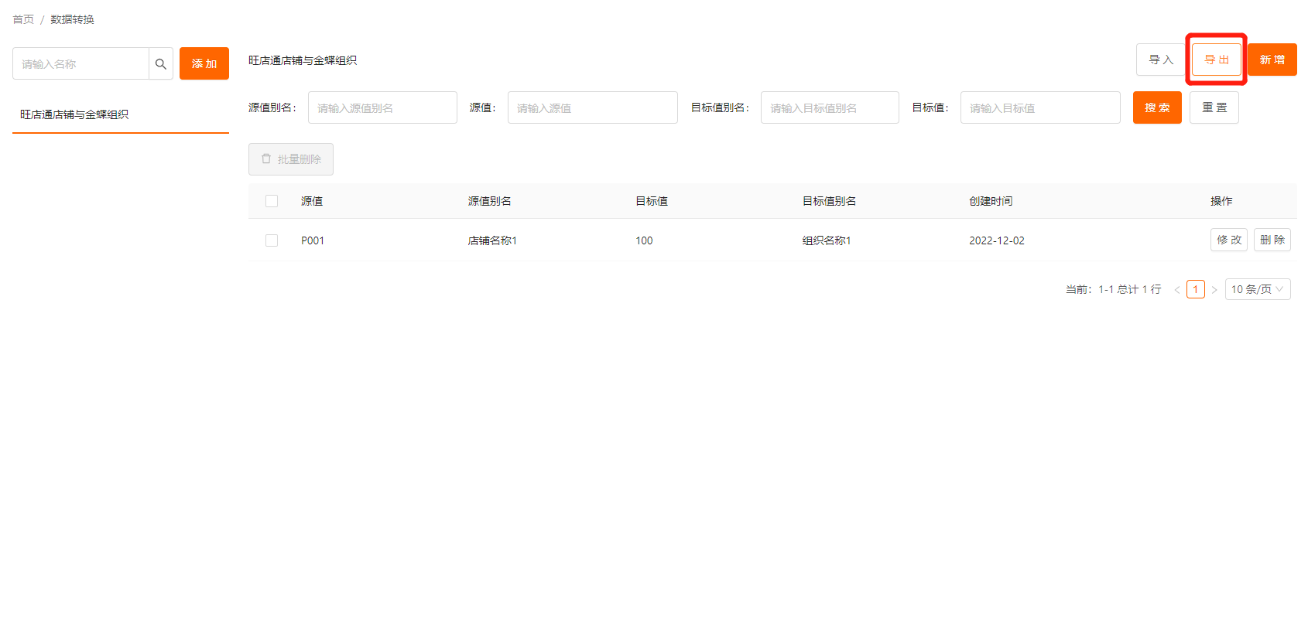Click the orange 添加 button
Image resolution: width=1308 pixels, height=634 pixels.
(204, 63)
